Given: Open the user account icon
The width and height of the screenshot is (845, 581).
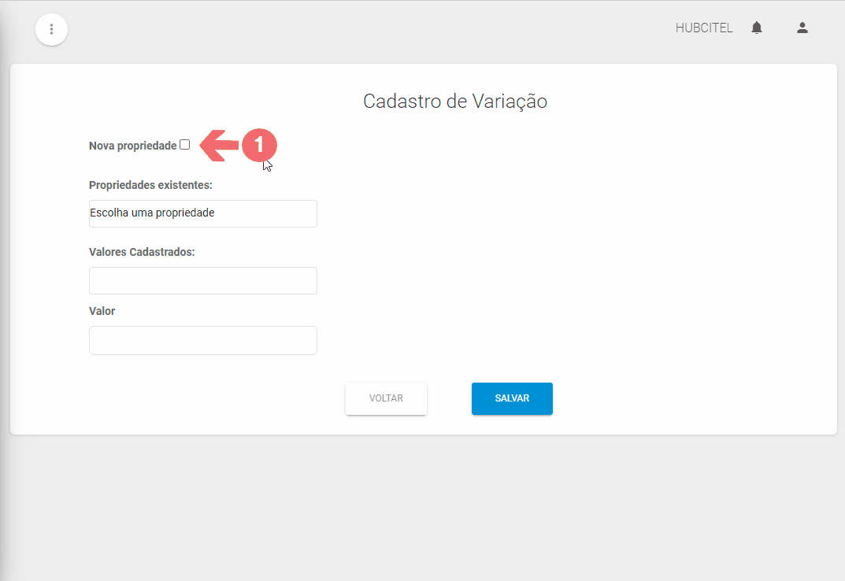Looking at the screenshot, I should tap(802, 28).
